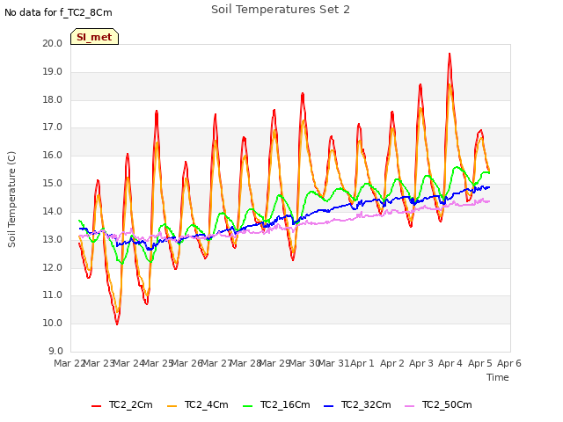Click the Apr 4 red peak near 19.7

tap(450, 55)
